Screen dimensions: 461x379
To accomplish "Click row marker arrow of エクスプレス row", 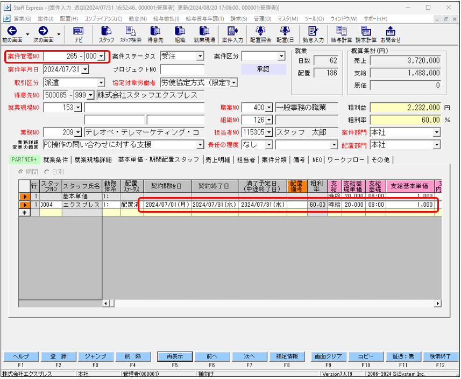I will tap(25, 205).
